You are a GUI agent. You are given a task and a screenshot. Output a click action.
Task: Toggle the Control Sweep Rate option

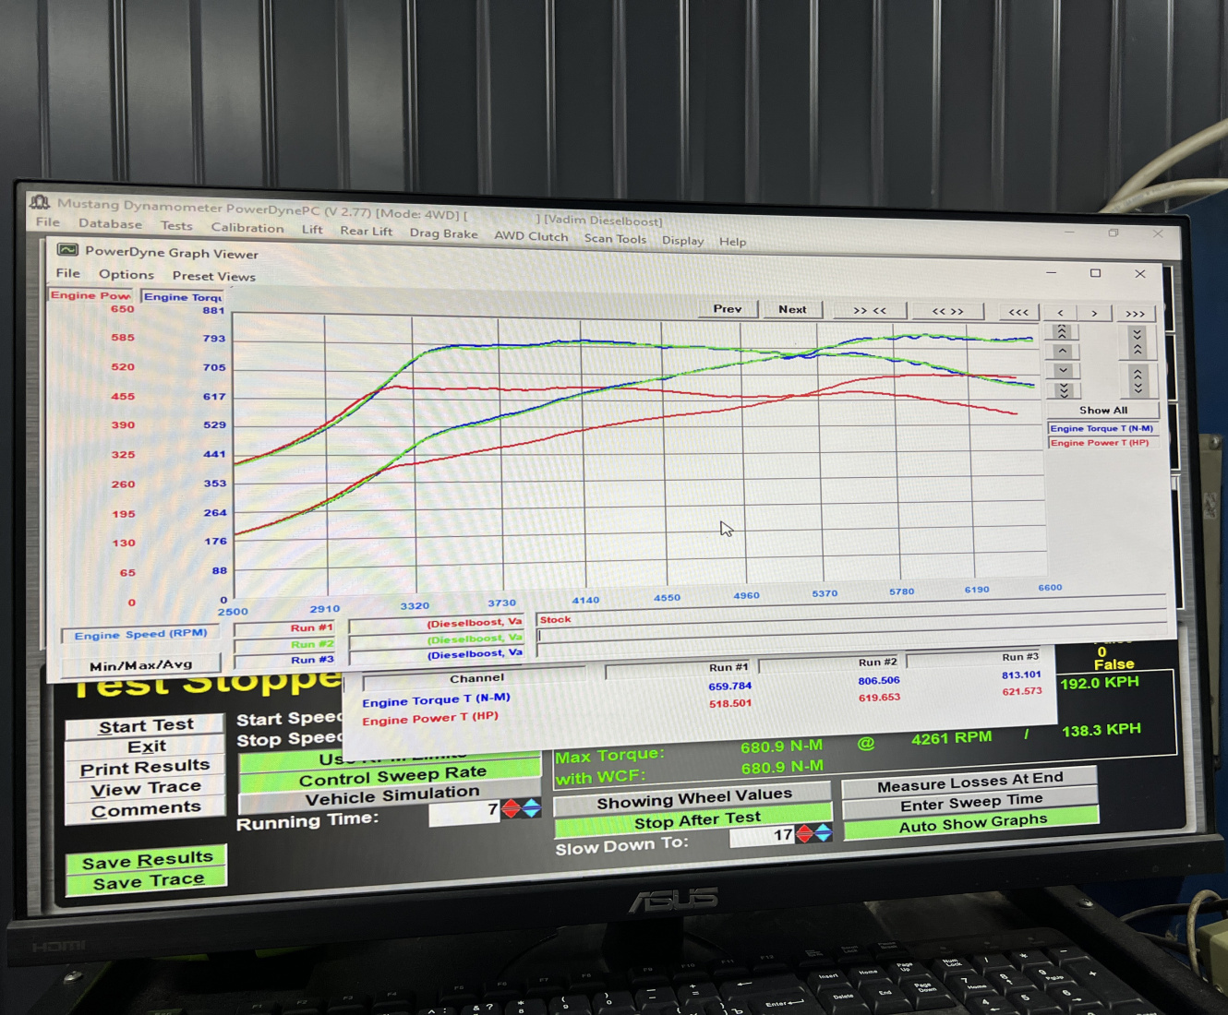[391, 776]
